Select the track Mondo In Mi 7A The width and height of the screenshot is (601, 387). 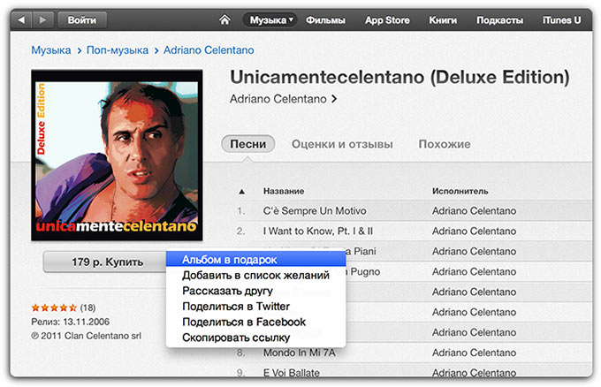[x=299, y=353]
